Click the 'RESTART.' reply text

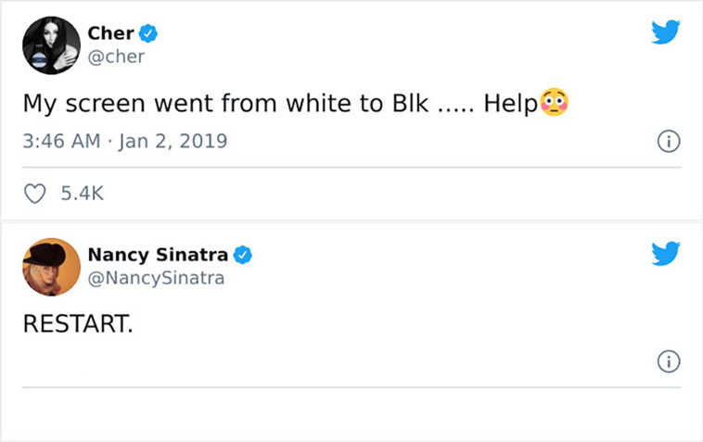pyautogui.click(x=78, y=323)
